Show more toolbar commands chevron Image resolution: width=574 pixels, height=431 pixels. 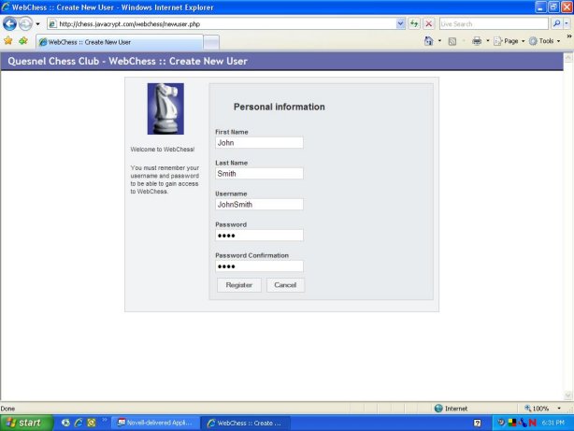click(569, 36)
